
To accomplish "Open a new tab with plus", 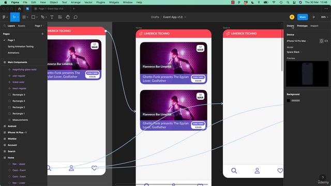I will (73, 9).
